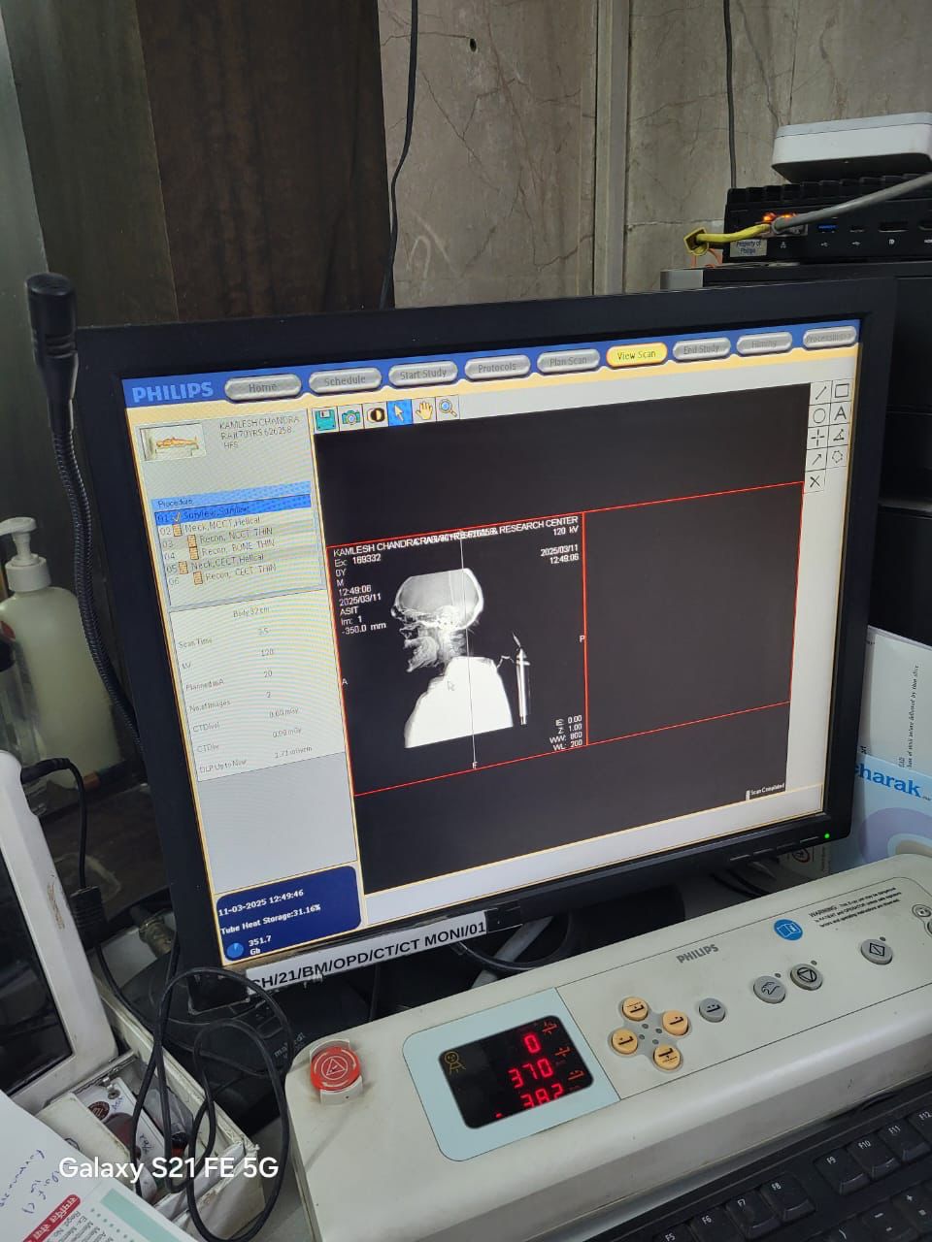Viewport: 932px width, 1242px height.
Task: Click the Save floppy disk icon
Action: click(x=325, y=417)
